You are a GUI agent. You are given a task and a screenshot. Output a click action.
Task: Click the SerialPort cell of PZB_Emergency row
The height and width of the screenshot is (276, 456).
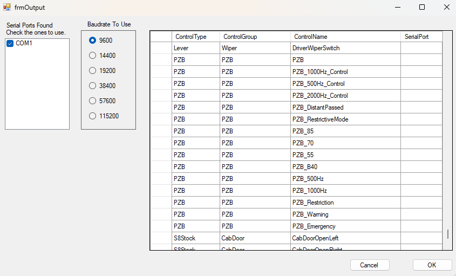[421, 226]
